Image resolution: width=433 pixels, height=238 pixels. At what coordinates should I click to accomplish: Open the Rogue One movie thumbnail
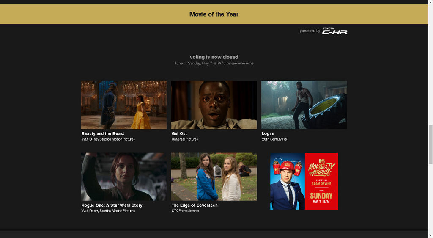124,177
